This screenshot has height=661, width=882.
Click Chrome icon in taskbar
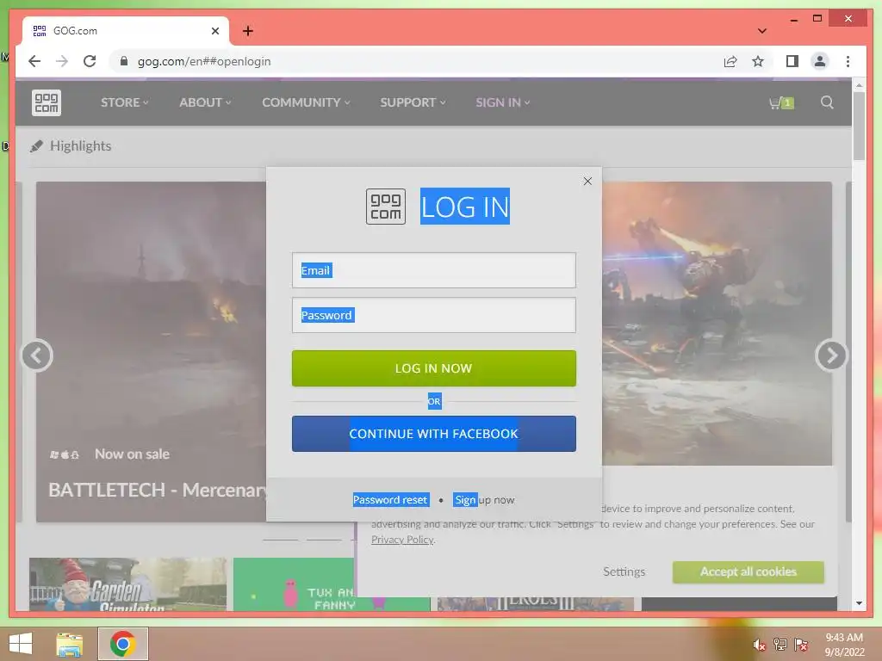(x=122, y=644)
